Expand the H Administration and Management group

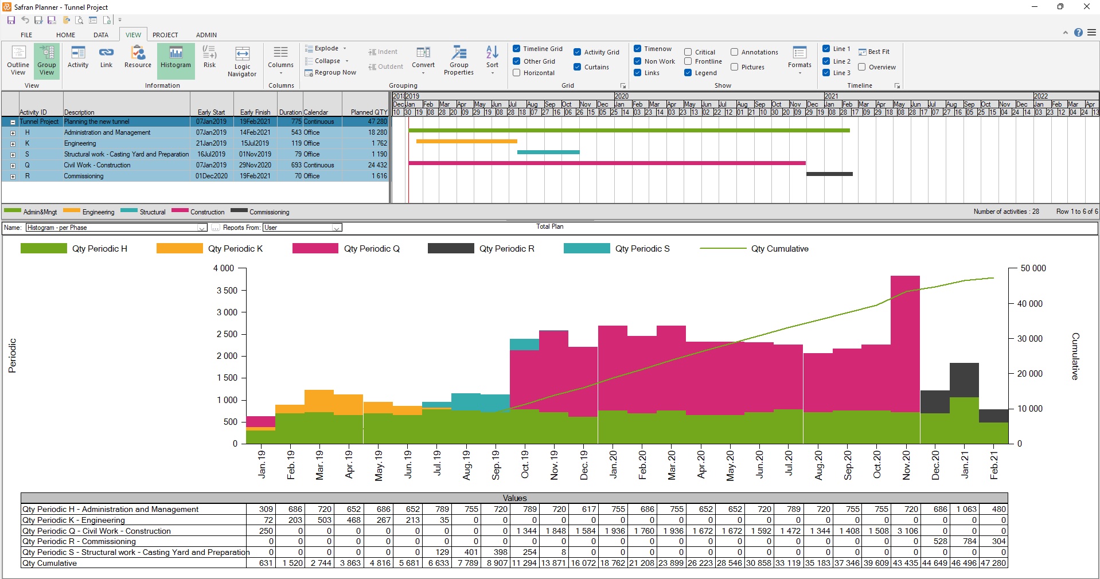(13, 133)
